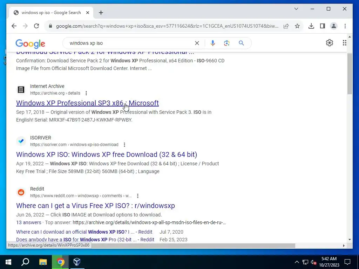
Task: Open more options for the ISORIVER result
Action: coord(124,145)
